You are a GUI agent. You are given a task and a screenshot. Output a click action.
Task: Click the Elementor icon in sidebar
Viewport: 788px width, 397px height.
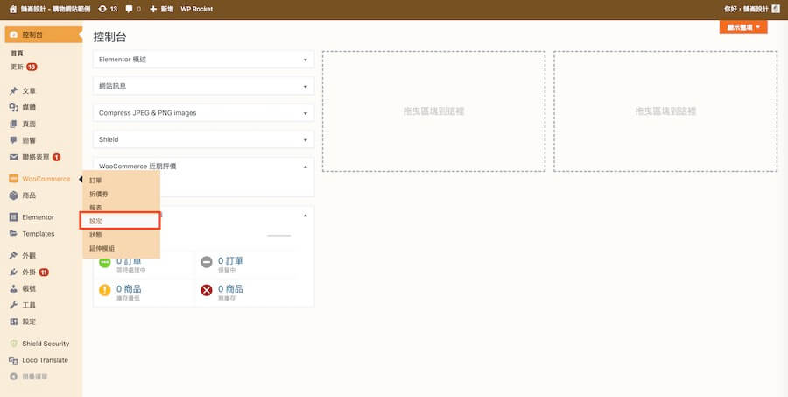[x=13, y=217]
